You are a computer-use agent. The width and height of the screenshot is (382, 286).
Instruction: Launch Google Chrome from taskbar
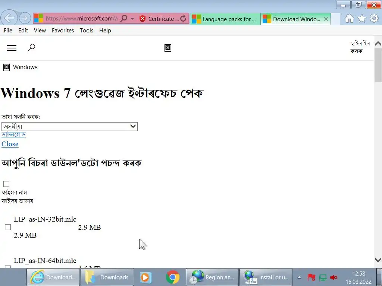pyautogui.click(x=172, y=277)
